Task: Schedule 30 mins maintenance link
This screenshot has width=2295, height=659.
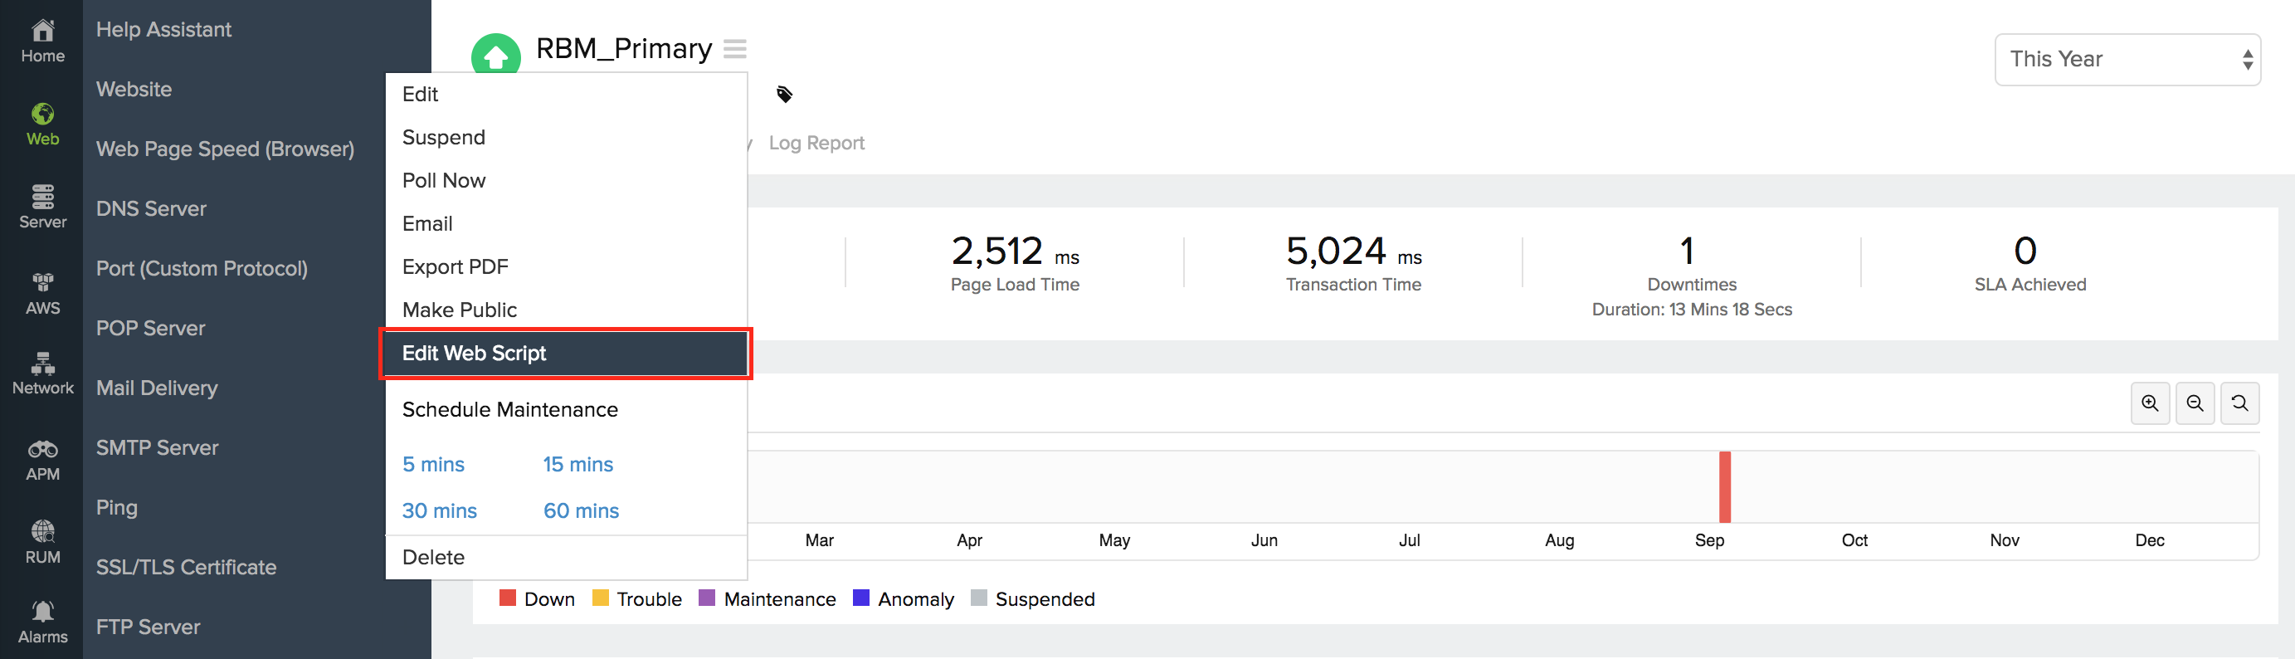Action: pyautogui.click(x=439, y=511)
